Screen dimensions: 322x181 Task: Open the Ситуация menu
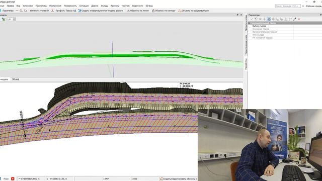point(84,6)
